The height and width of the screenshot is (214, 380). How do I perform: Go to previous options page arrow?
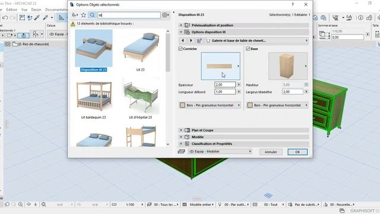pos(183,40)
